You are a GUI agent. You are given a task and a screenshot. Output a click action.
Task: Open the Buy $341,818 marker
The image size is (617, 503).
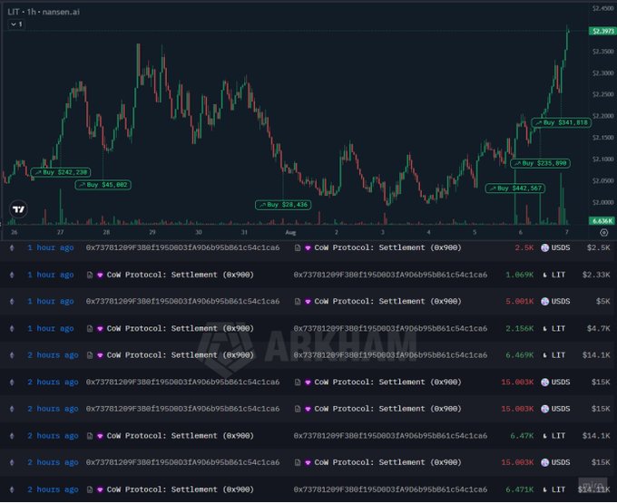[x=561, y=122]
